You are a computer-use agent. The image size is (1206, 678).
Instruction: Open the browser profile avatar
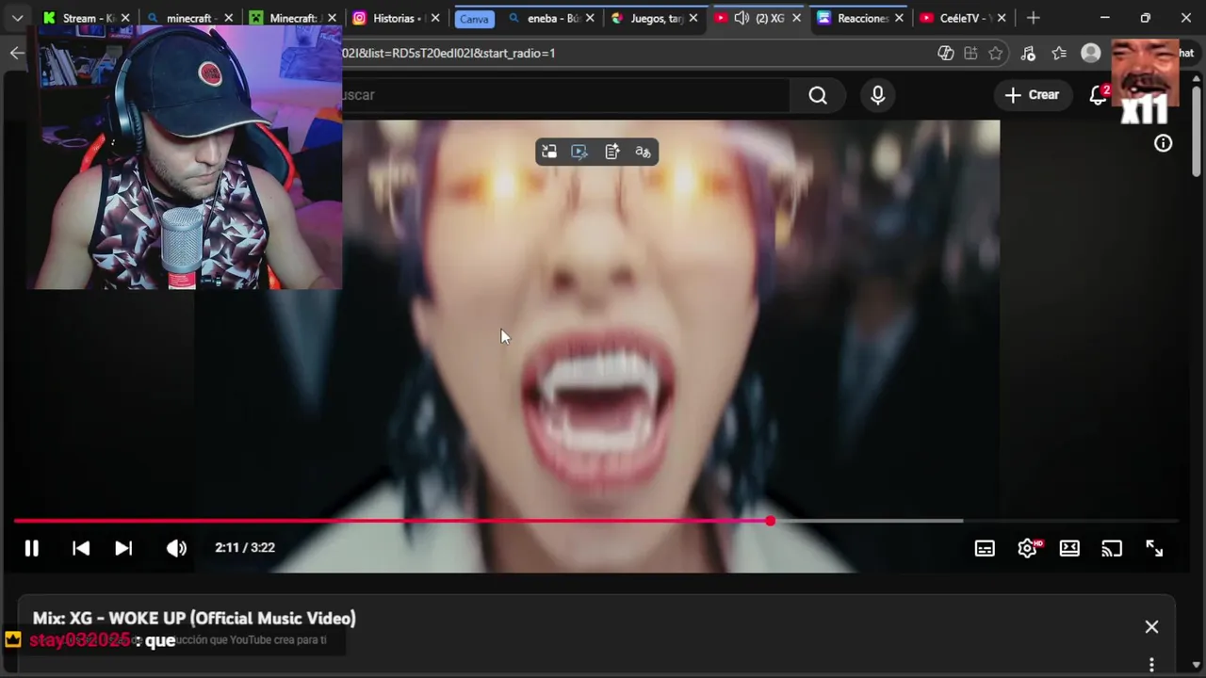click(x=1091, y=53)
